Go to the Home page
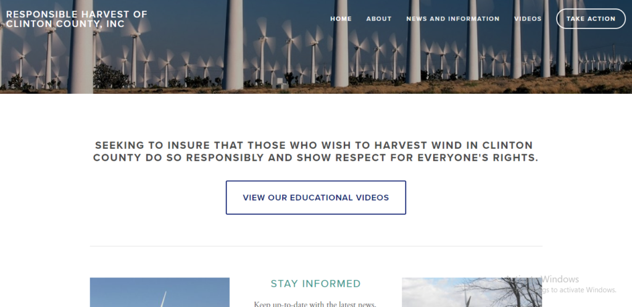 point(341,19)
